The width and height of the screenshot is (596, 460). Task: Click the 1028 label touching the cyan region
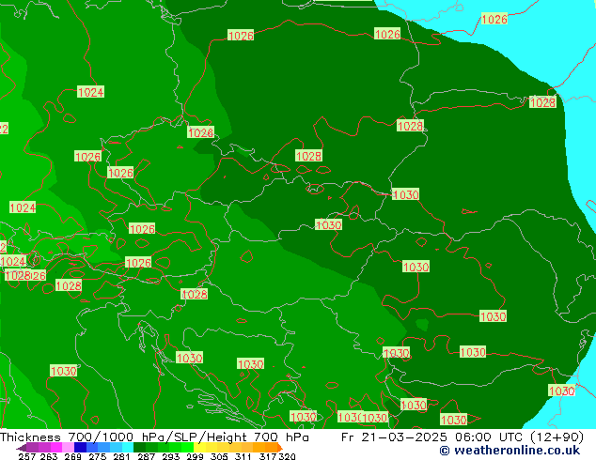tap(541, 102)
